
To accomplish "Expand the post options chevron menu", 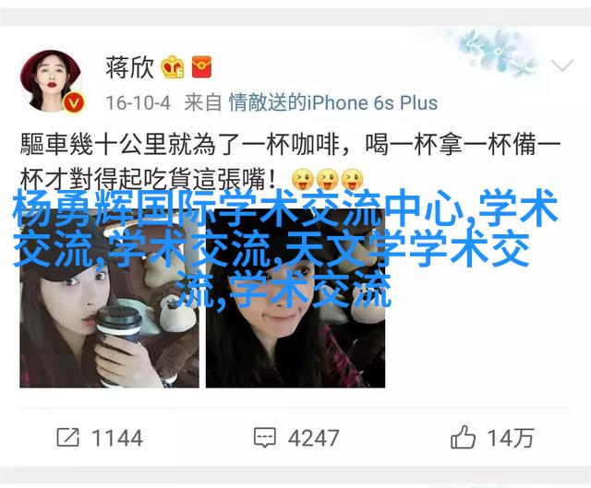I will pos(561,65).
